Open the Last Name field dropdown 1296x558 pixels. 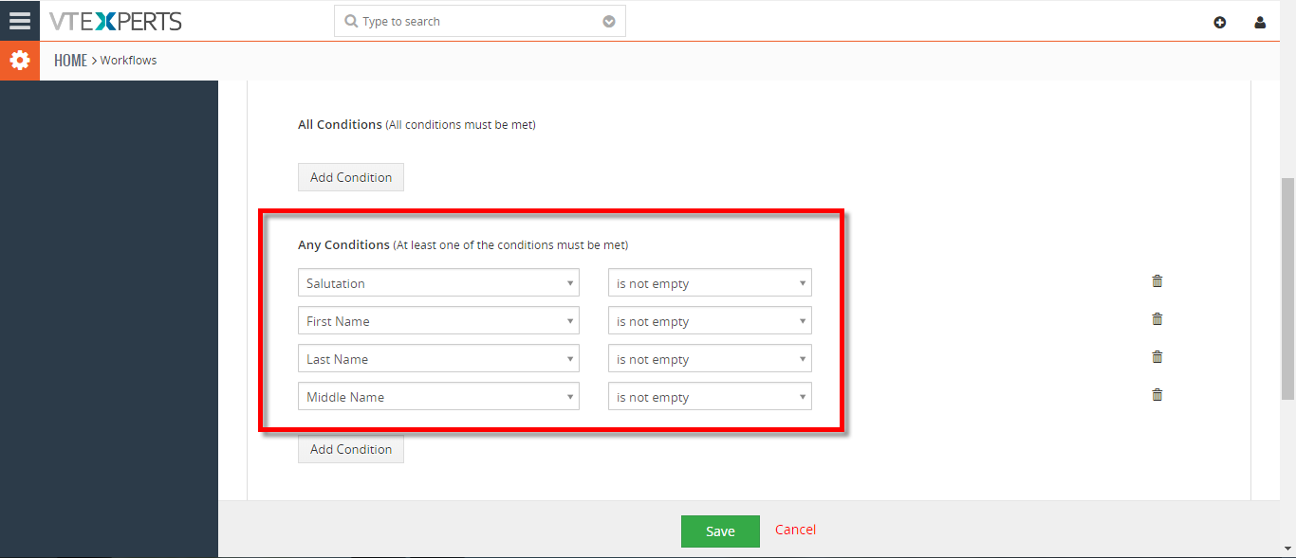pos(438,359)
